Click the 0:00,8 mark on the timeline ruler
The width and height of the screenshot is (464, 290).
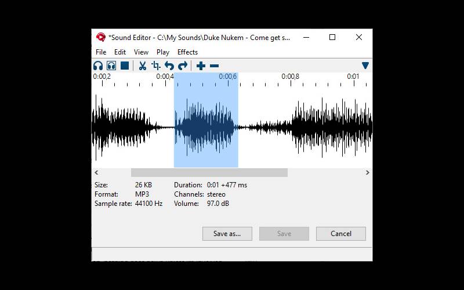pos(290,77)
